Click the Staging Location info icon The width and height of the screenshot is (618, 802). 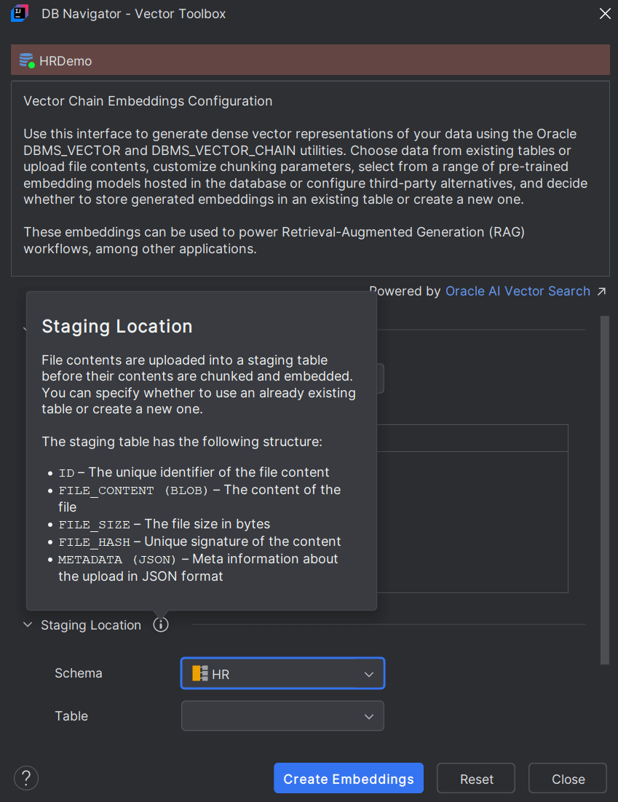click(x=161, y=624)
